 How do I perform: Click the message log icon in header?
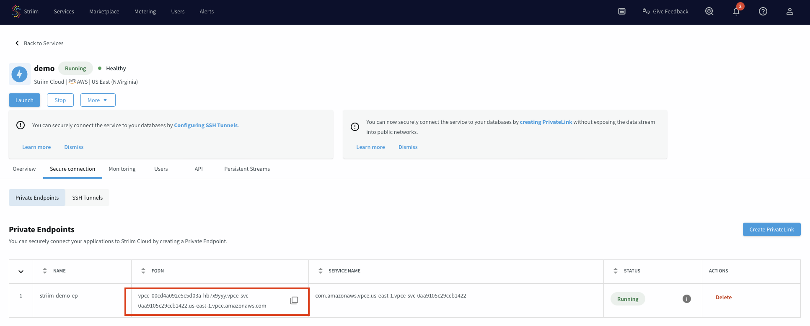click(x=622, y=12)
